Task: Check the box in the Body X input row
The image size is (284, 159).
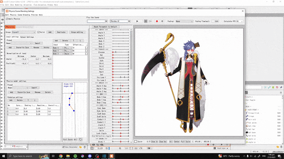Action: point(86,48)
